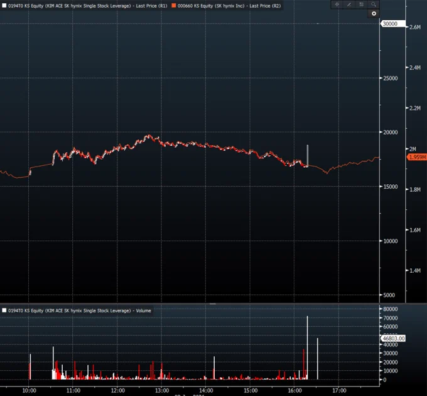
Task: Click the 17:00 time axis label
Action: [x=339, y=390]
